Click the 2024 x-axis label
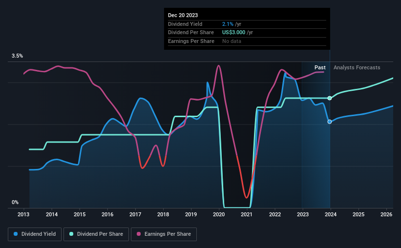401x248 pixels. [331, 214]
